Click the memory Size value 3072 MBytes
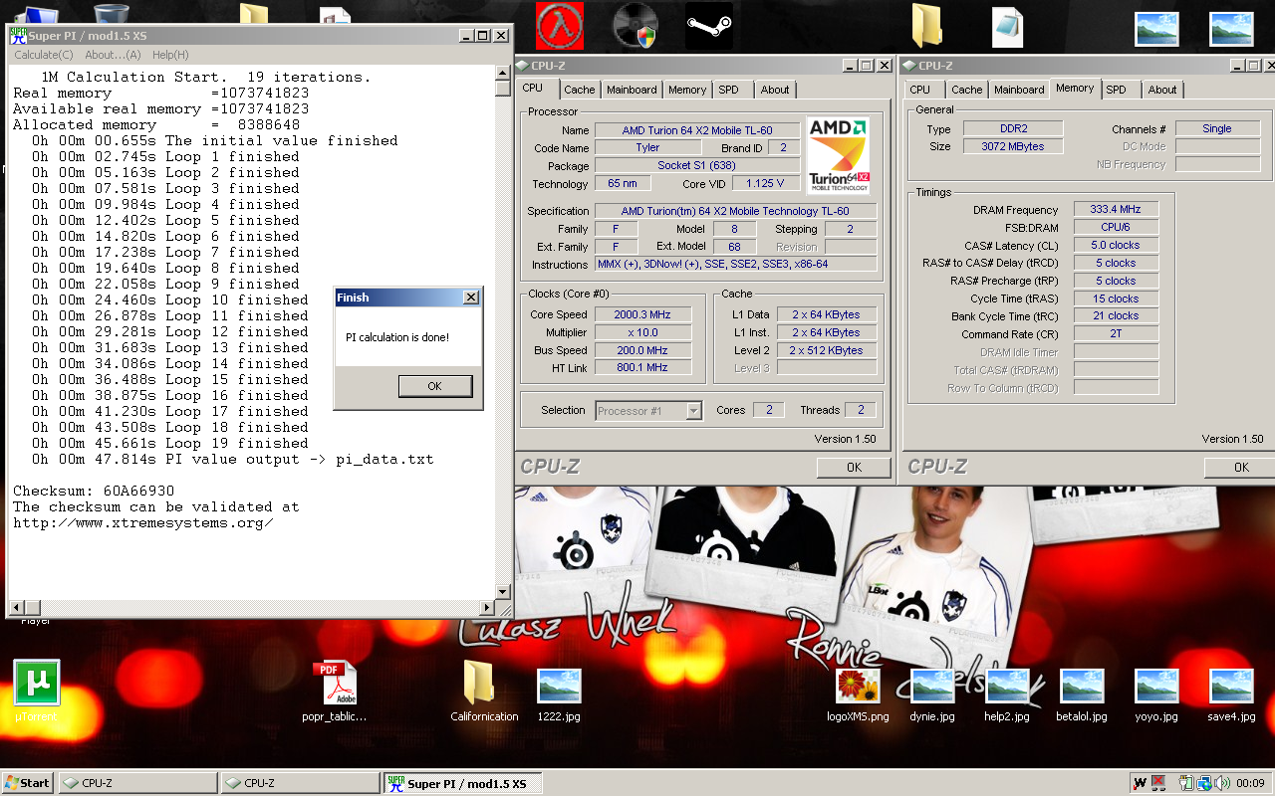This screenshot has width=1275, height=796. pyautogui.click(x=1014, y=146)
